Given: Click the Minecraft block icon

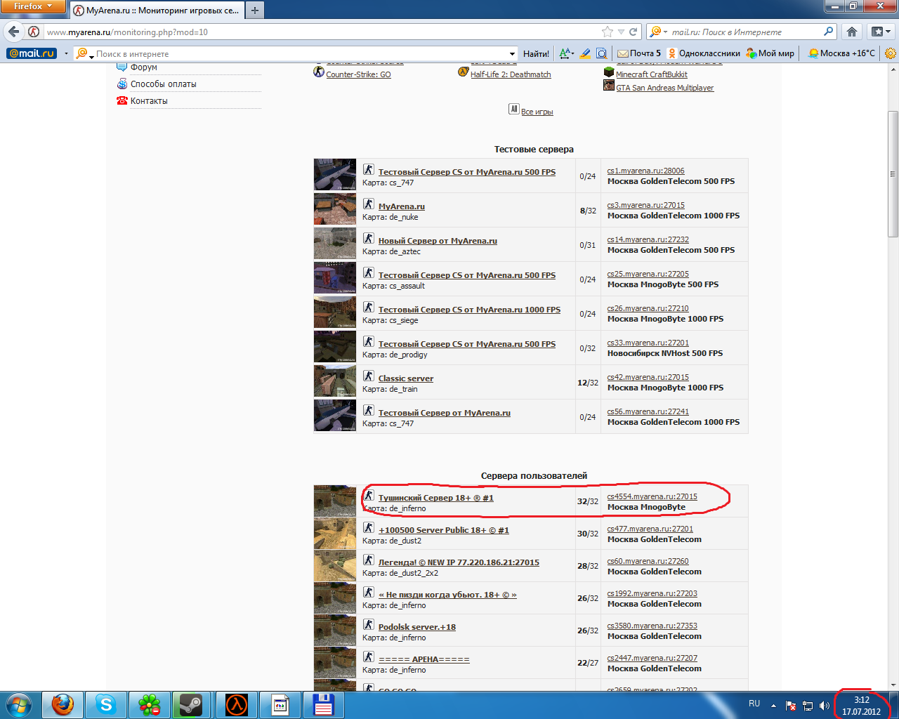Looking at the screenshot, I should (x=609, y=72).
